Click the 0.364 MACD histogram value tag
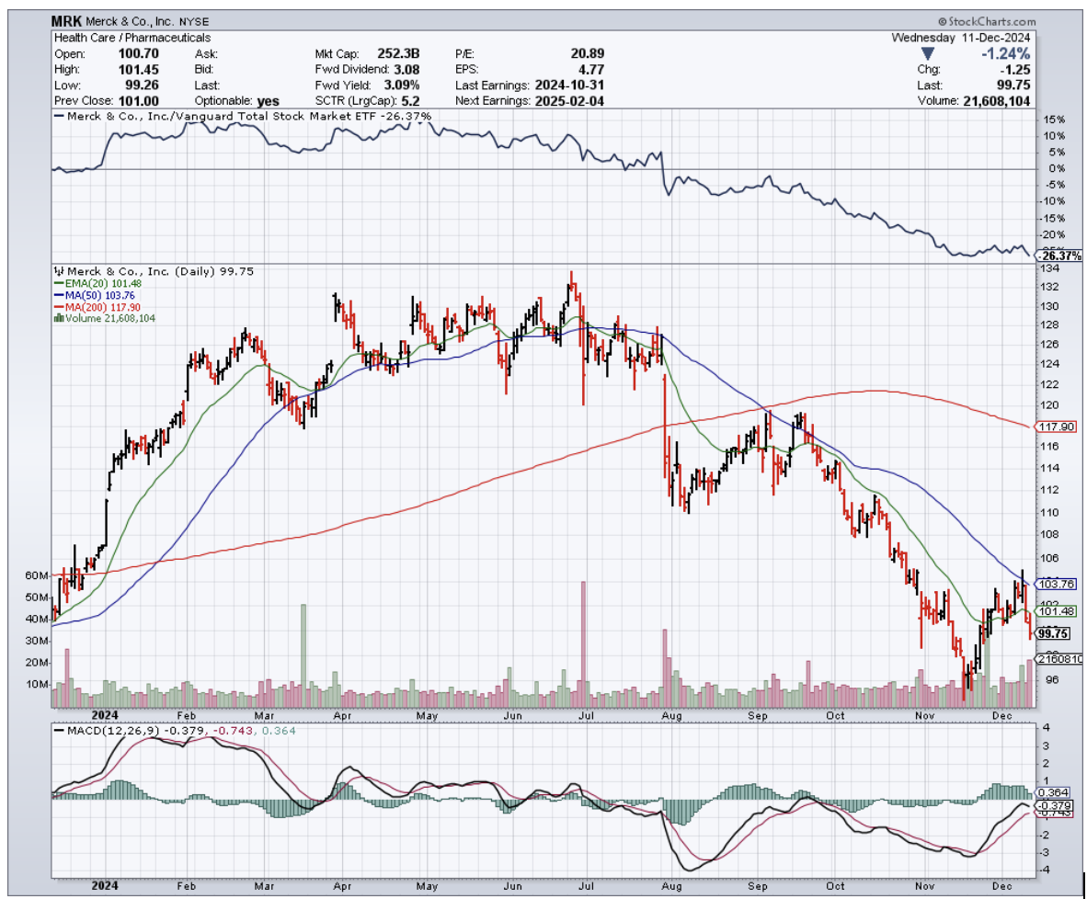The height and width of the screenshot is (899, 1087). click(x=1049, y=792)
